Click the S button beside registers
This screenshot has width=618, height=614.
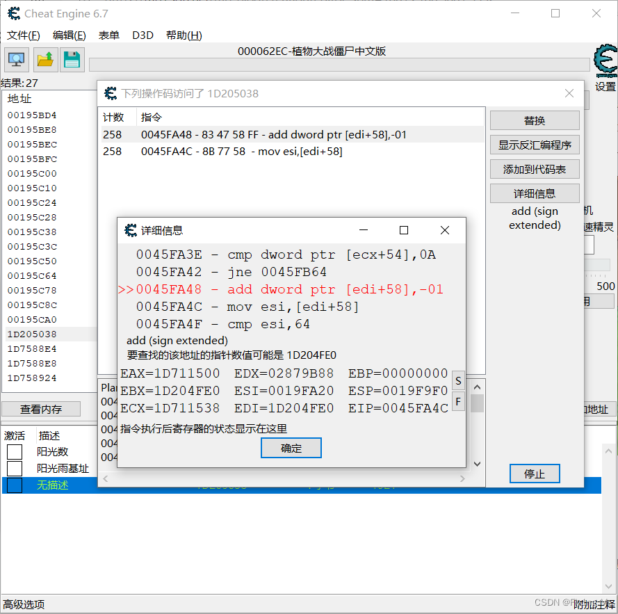458,381
